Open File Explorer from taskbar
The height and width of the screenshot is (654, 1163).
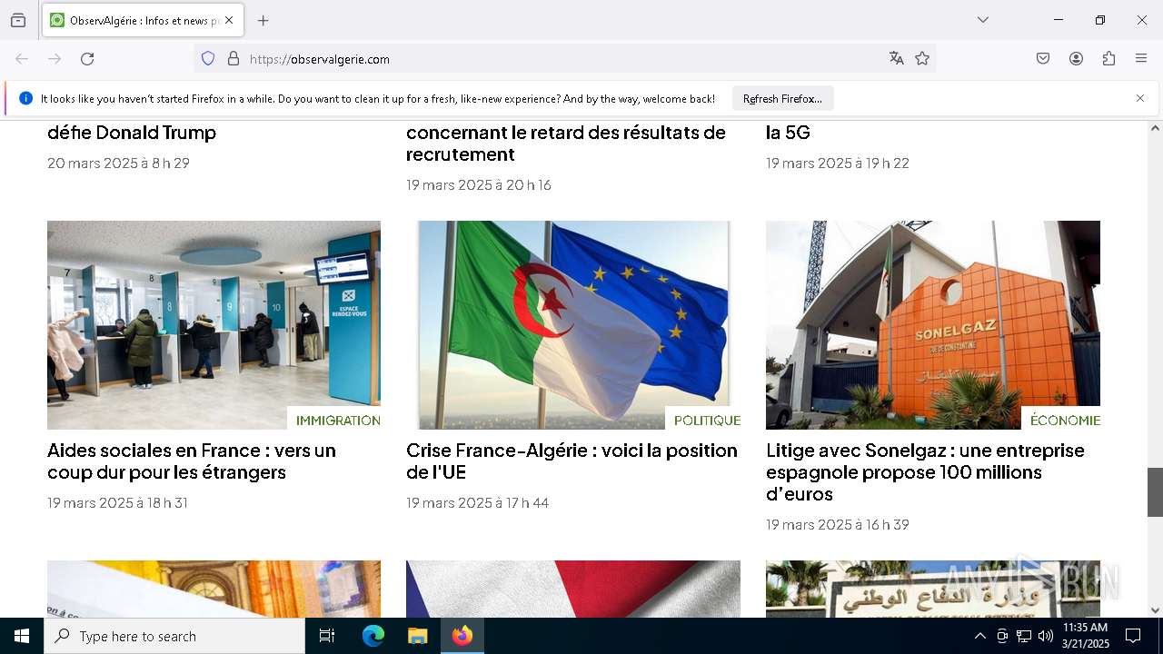click(417, 636)
